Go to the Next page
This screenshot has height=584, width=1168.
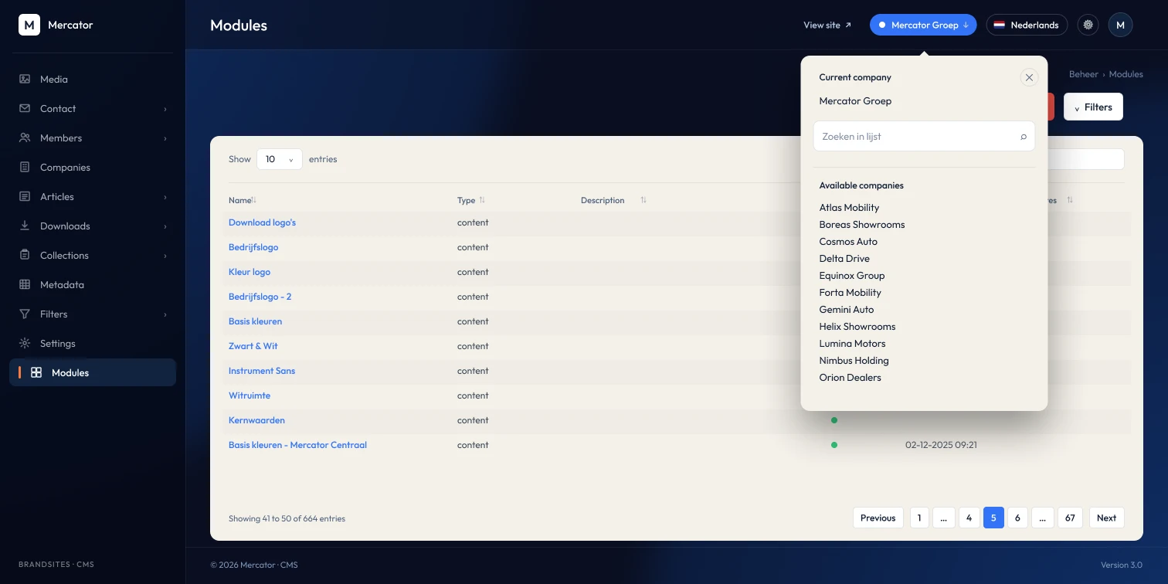click(1106, 518)
